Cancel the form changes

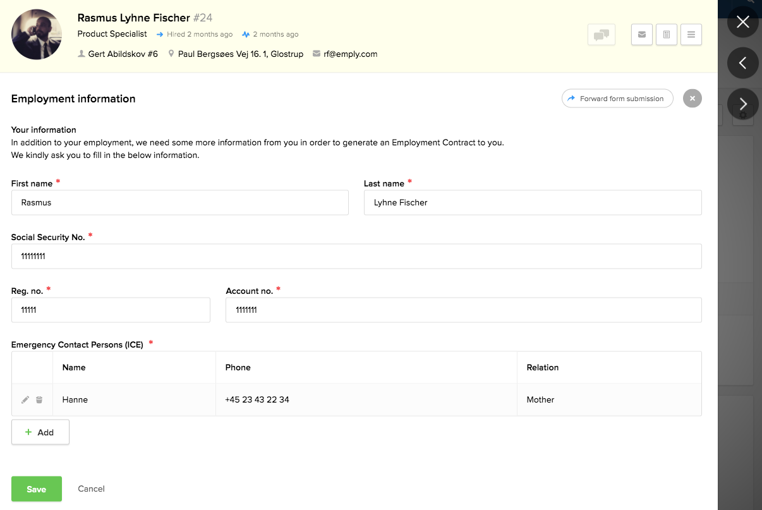pyautogui.click(x=91, y=489)
